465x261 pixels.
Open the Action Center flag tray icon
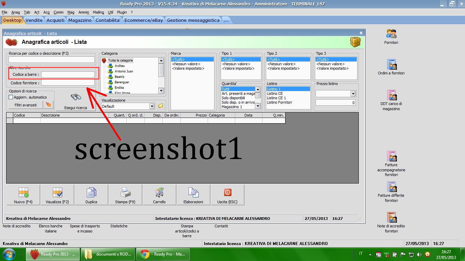tap(403, 254)
